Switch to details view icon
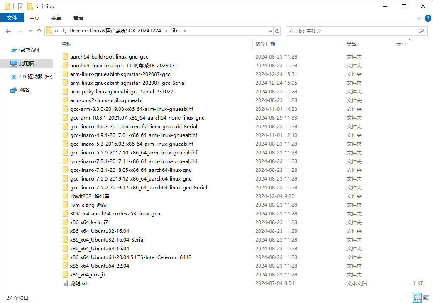 [417, 298]
